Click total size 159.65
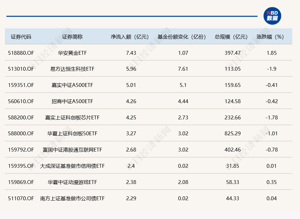Viewport: 300px width, 219px height. 232,85
